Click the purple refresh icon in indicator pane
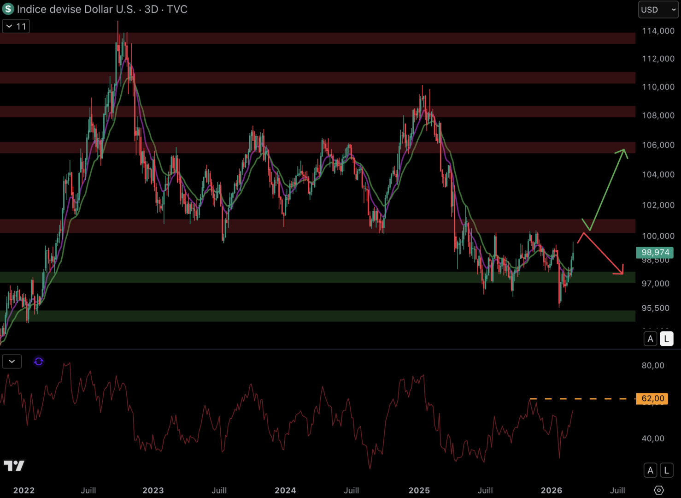 (39, 362)
